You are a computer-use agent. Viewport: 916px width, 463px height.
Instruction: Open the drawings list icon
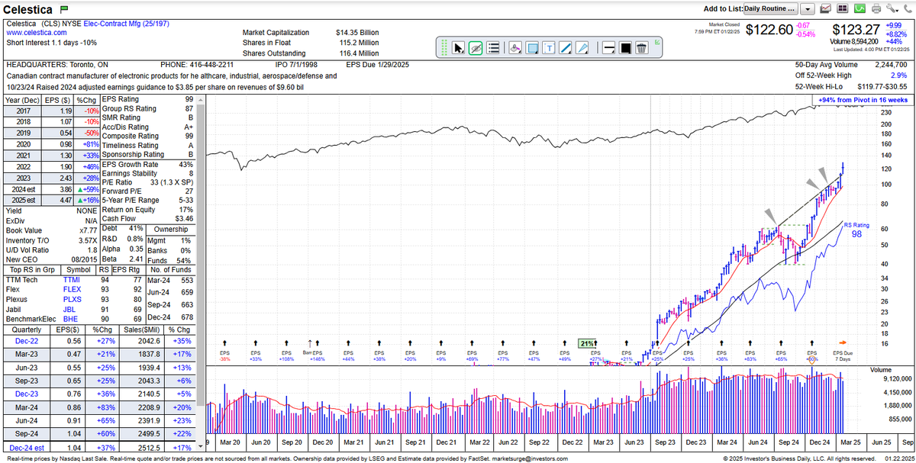492,48
